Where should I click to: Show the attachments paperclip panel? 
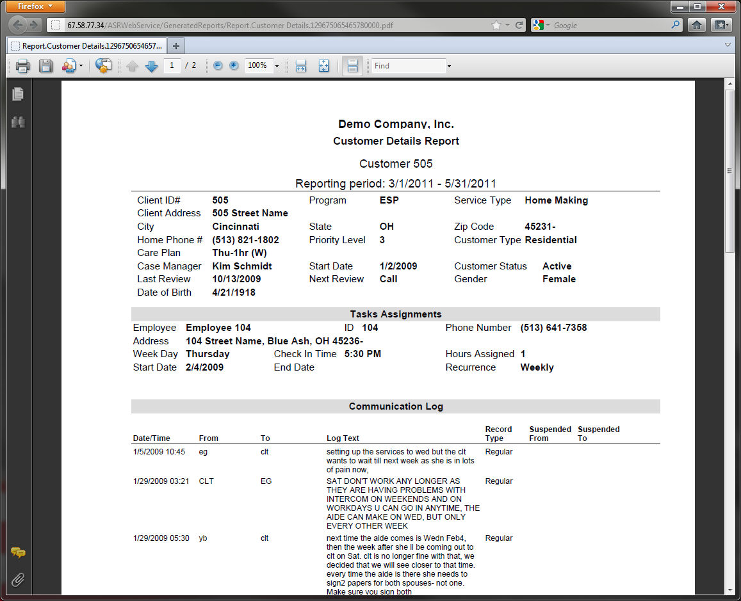click(x=18, y=580)
